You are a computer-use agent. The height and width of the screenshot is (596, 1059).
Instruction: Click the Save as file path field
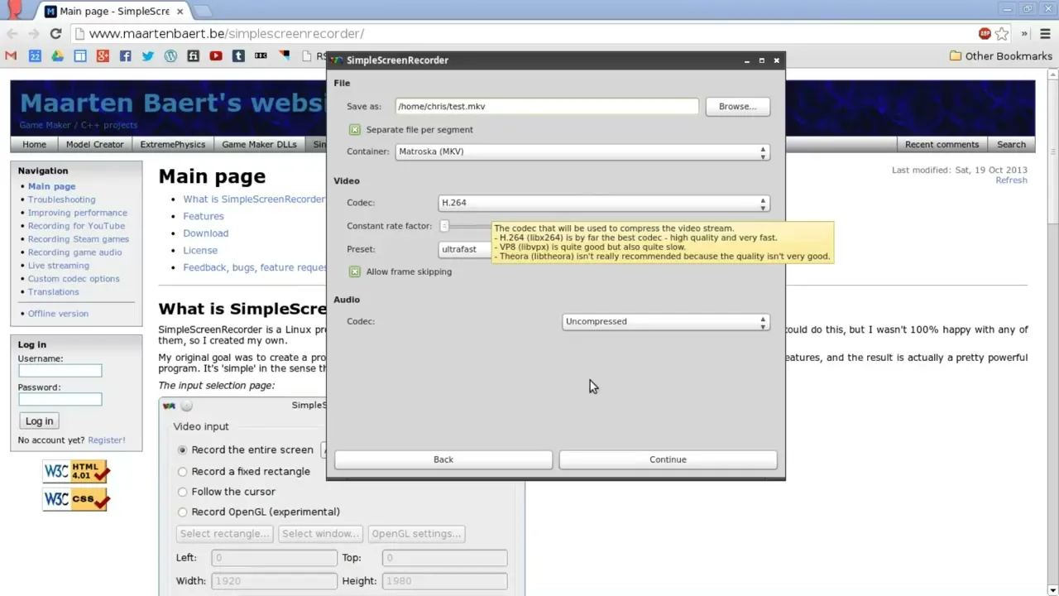point(547,107)
